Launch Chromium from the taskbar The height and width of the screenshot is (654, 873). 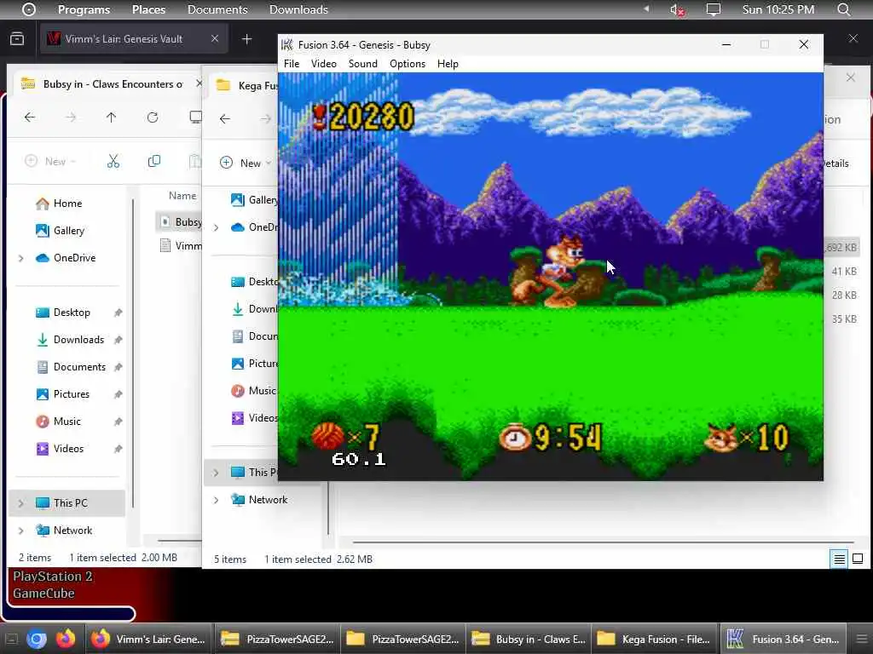point(36,640)
